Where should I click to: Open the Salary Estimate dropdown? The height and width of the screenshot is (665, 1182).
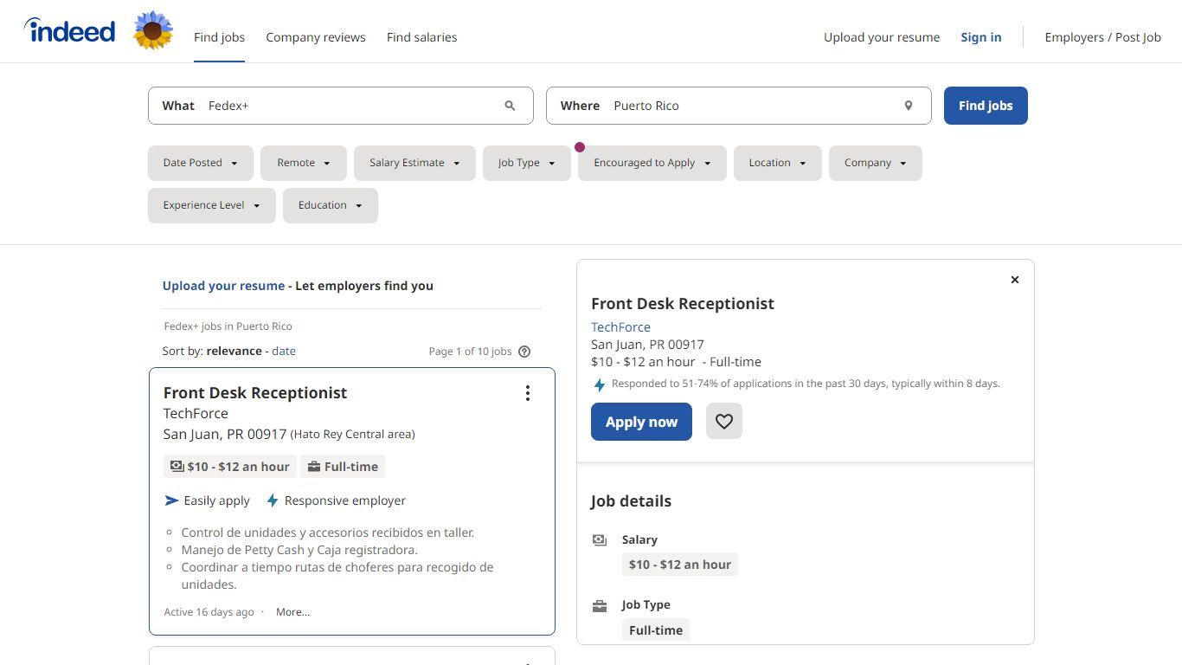coord(414,163)
